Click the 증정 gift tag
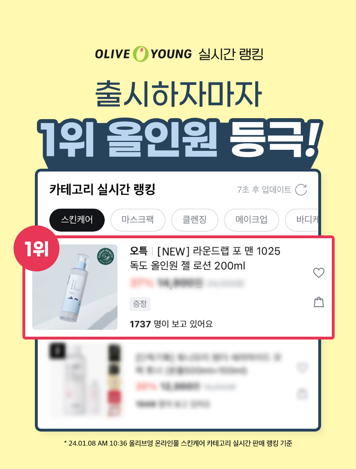Image resolution: width=356 pixels, height=469 pixels. (x=140, y=304)
